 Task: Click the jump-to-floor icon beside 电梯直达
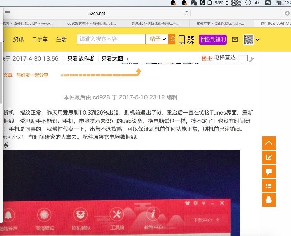(x=252, y=59)
